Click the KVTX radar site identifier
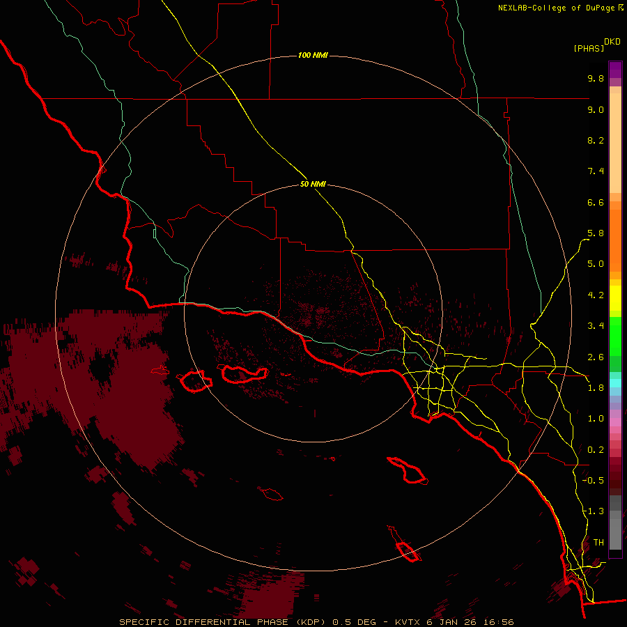627x627 pixels. point(407,622)
